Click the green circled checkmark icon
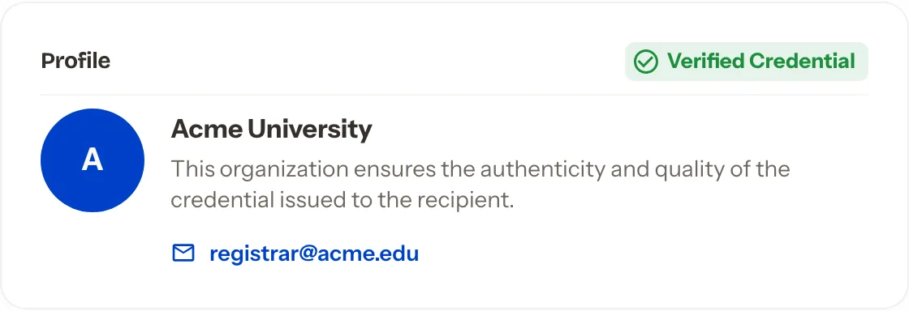 (646, 62)
